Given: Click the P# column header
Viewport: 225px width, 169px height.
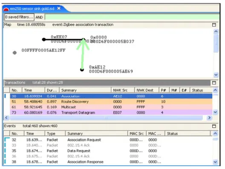Looking at the screenshot, I should (164, 90).
